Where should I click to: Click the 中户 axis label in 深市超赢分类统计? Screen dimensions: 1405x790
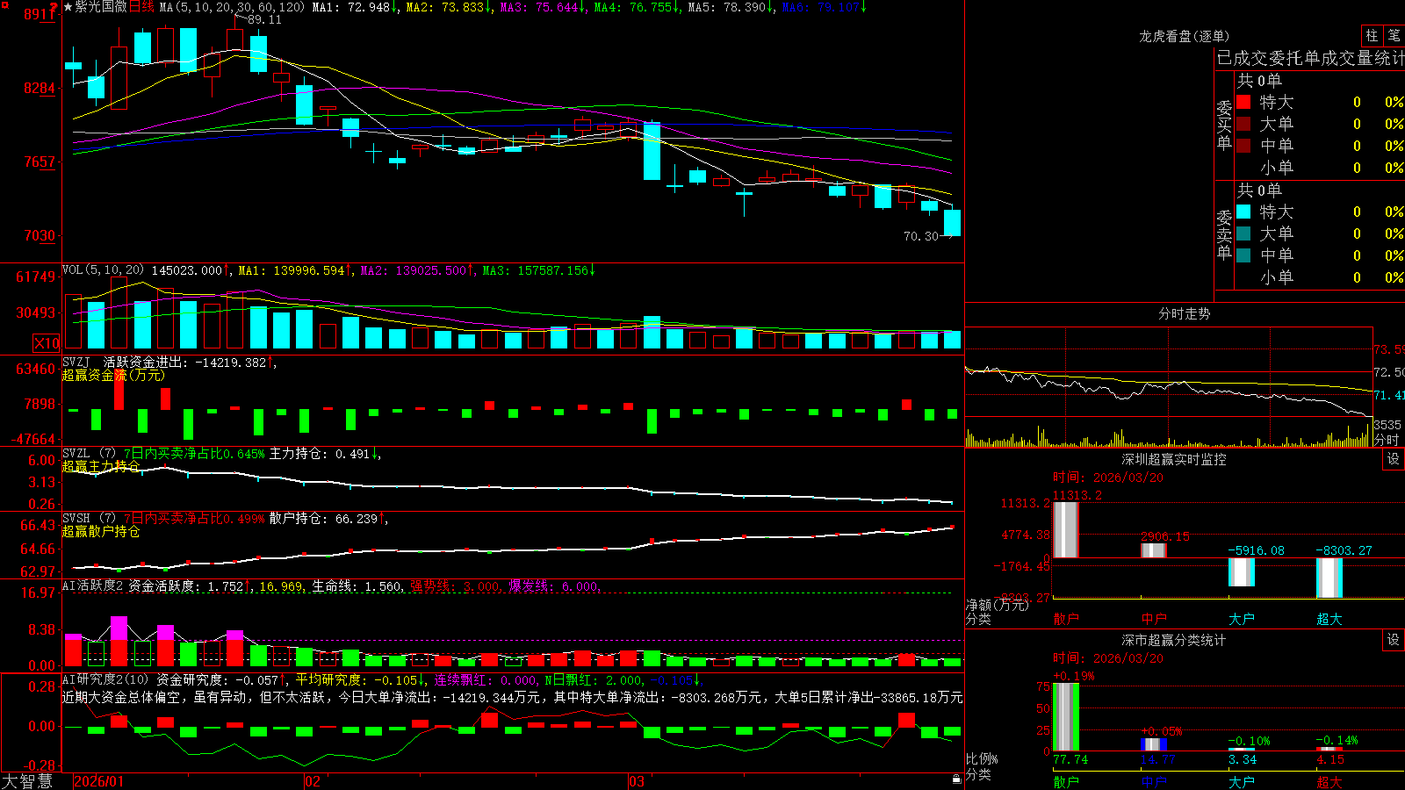pyautogui.click(x=1154, y=781)
